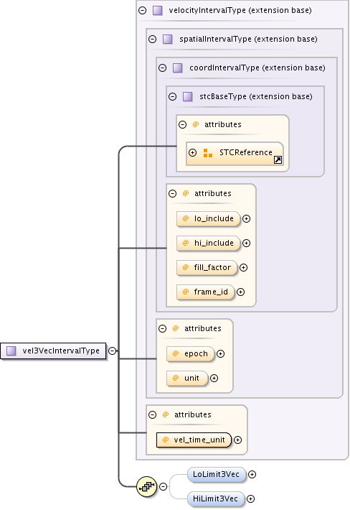Collapse the stcBaseType extension base
Screen dimensions: 350x510
(172, 96)
